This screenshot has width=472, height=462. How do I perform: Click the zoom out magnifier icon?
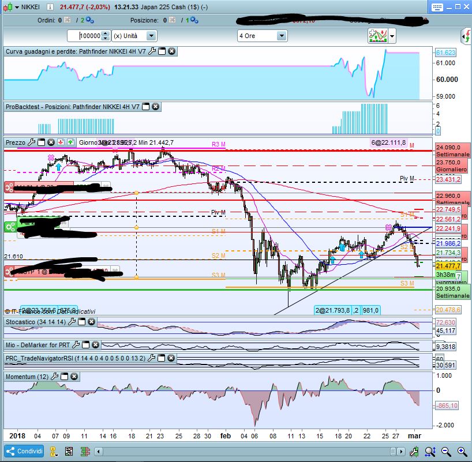tap(446, 451)
